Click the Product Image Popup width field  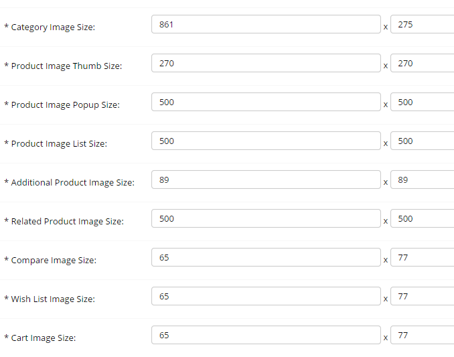click(x=266, y=102)
